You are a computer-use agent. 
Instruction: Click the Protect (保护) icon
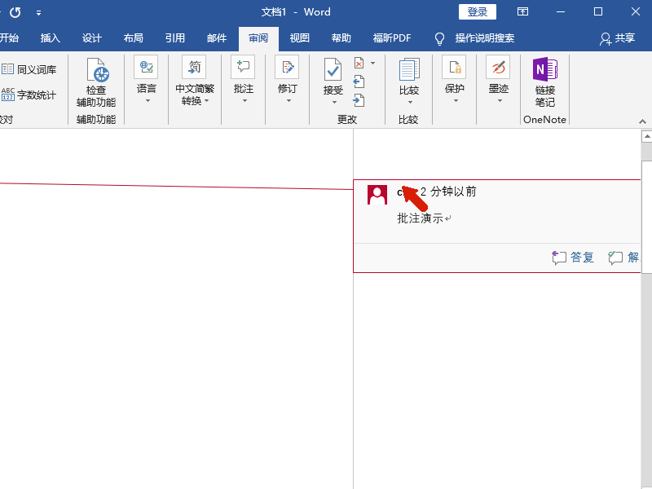tap(454, 67)
